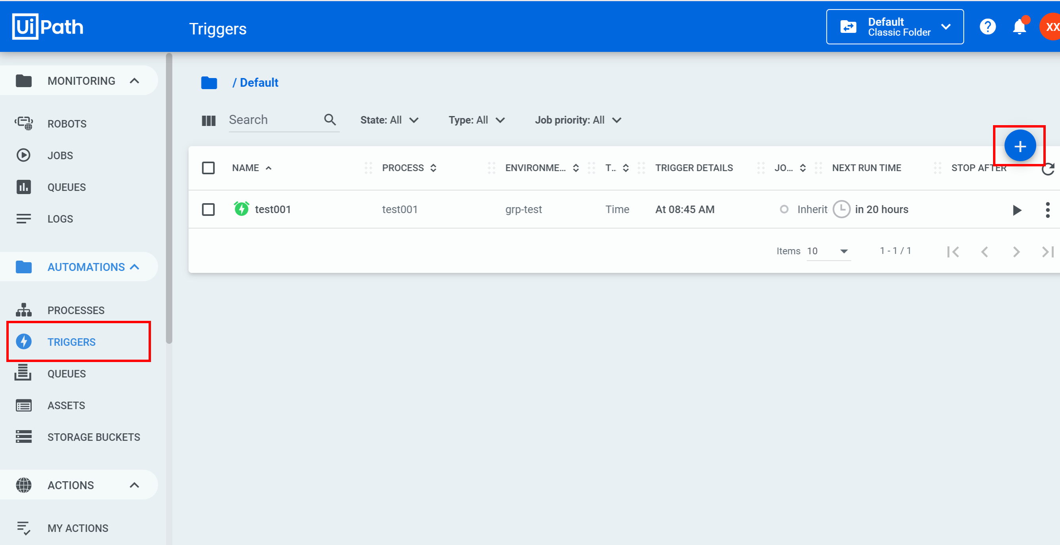Open the Job priority: All dropdown

(577, 120)
